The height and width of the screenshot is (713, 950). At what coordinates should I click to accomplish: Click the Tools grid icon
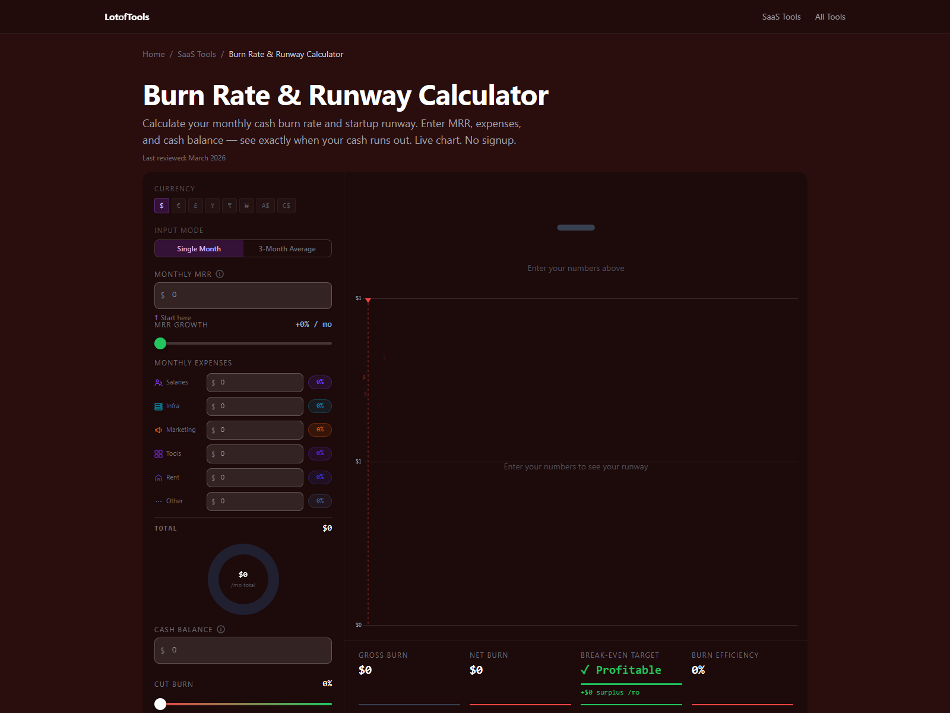pos(159,454)
